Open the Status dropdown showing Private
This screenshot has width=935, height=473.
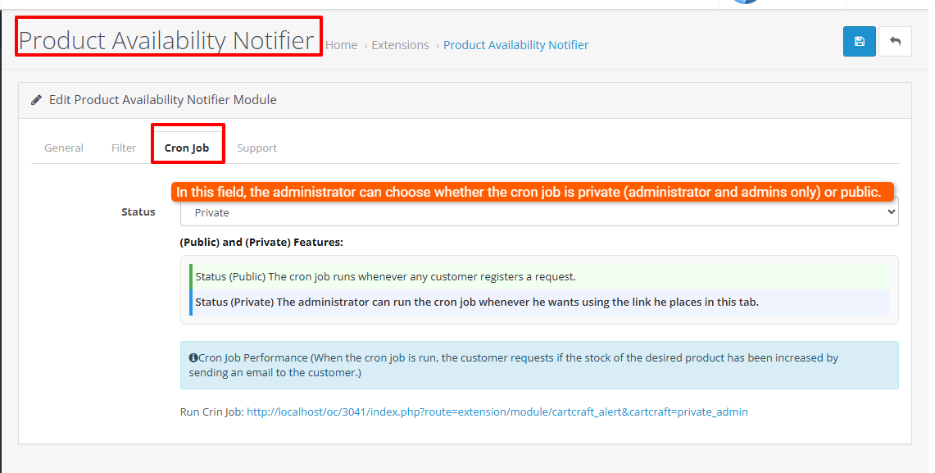coord(538,212)
